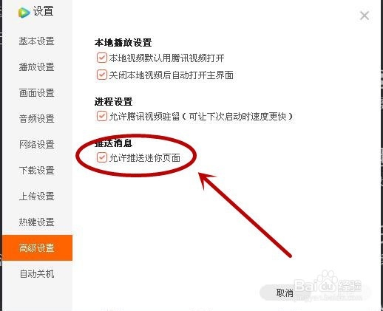Switch to 播放设置 in the sidebar
Screen dimensions: 383x311
click(x=37, y=67)
